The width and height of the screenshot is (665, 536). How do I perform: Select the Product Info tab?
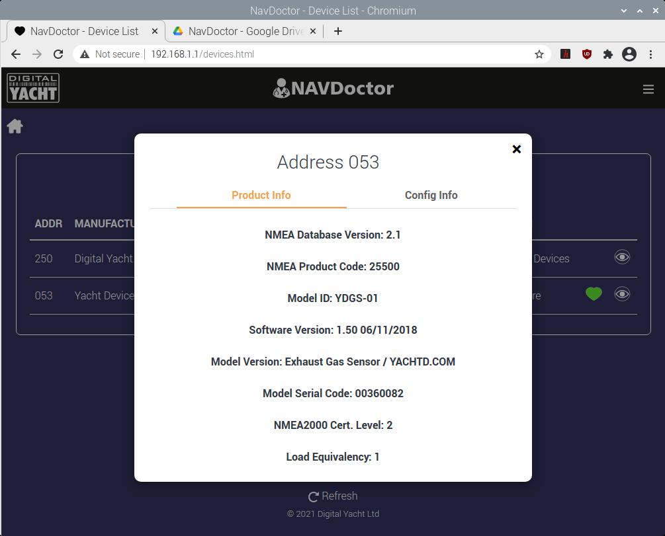(261, 195)
